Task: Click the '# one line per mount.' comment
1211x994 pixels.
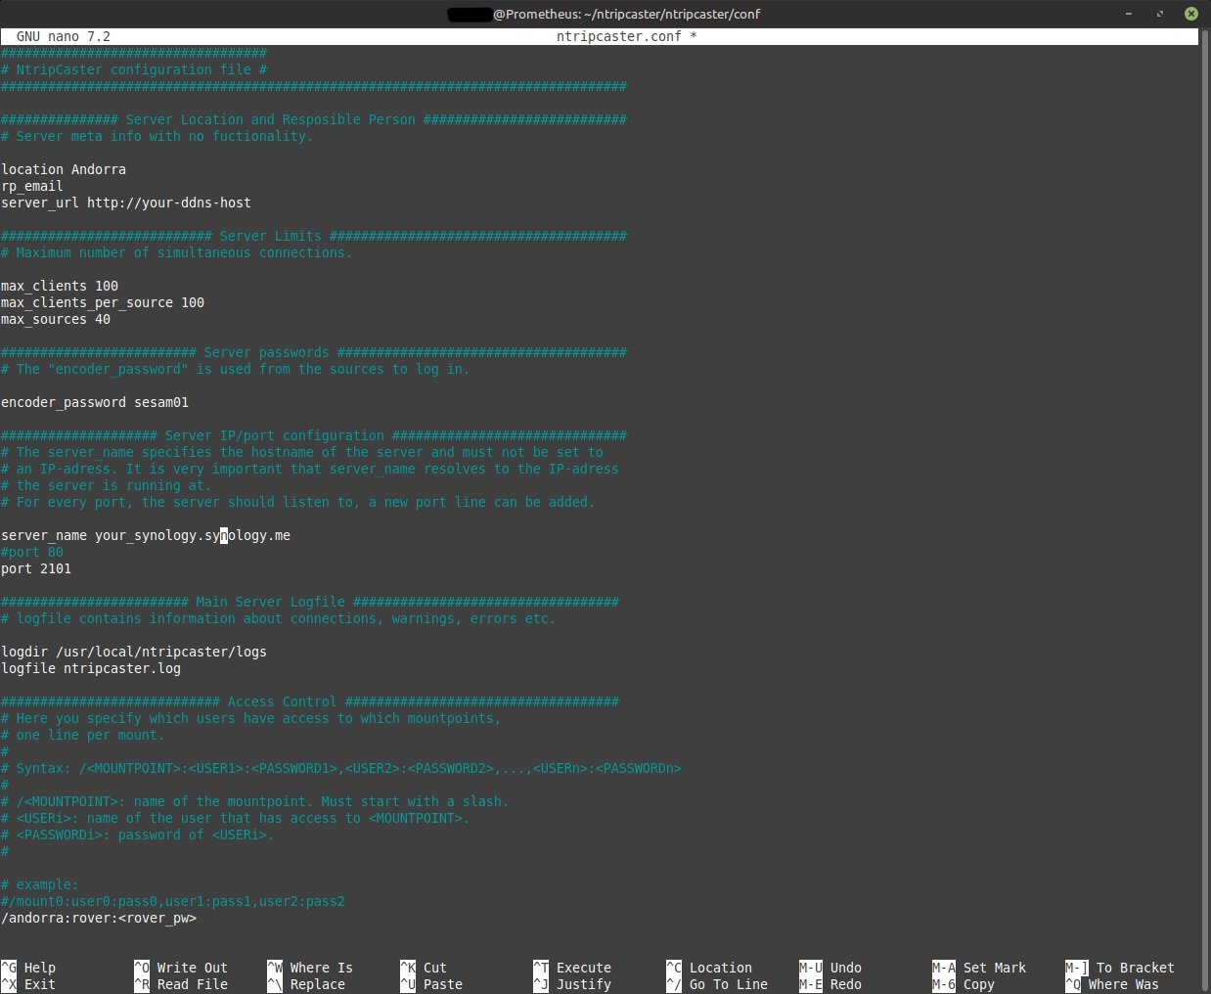Action: [83, 735]
